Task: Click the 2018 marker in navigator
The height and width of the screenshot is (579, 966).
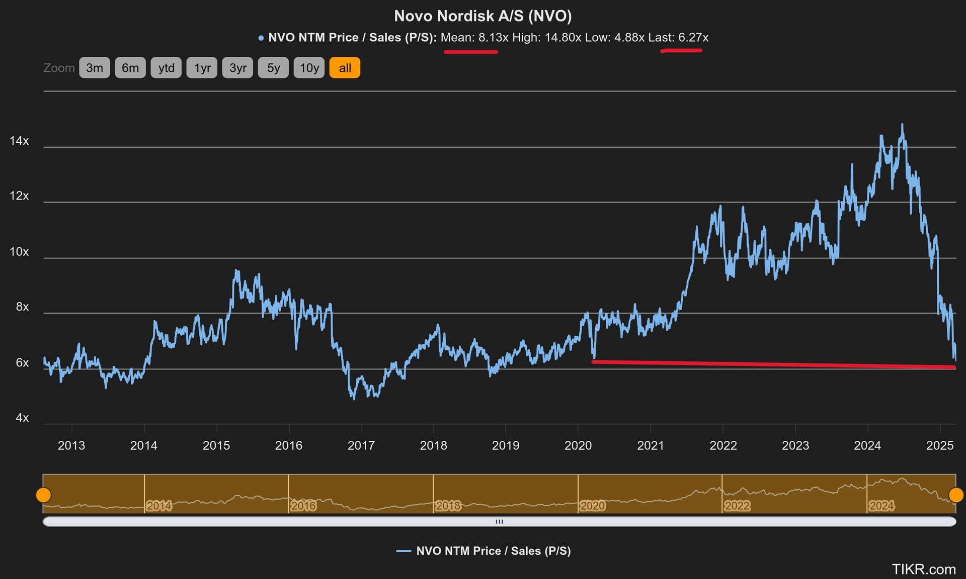Action: pyautogui.click(x=448, y=506)
